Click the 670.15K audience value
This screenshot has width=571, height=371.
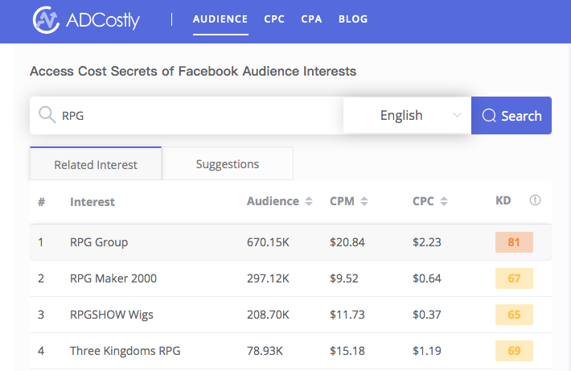268,242
